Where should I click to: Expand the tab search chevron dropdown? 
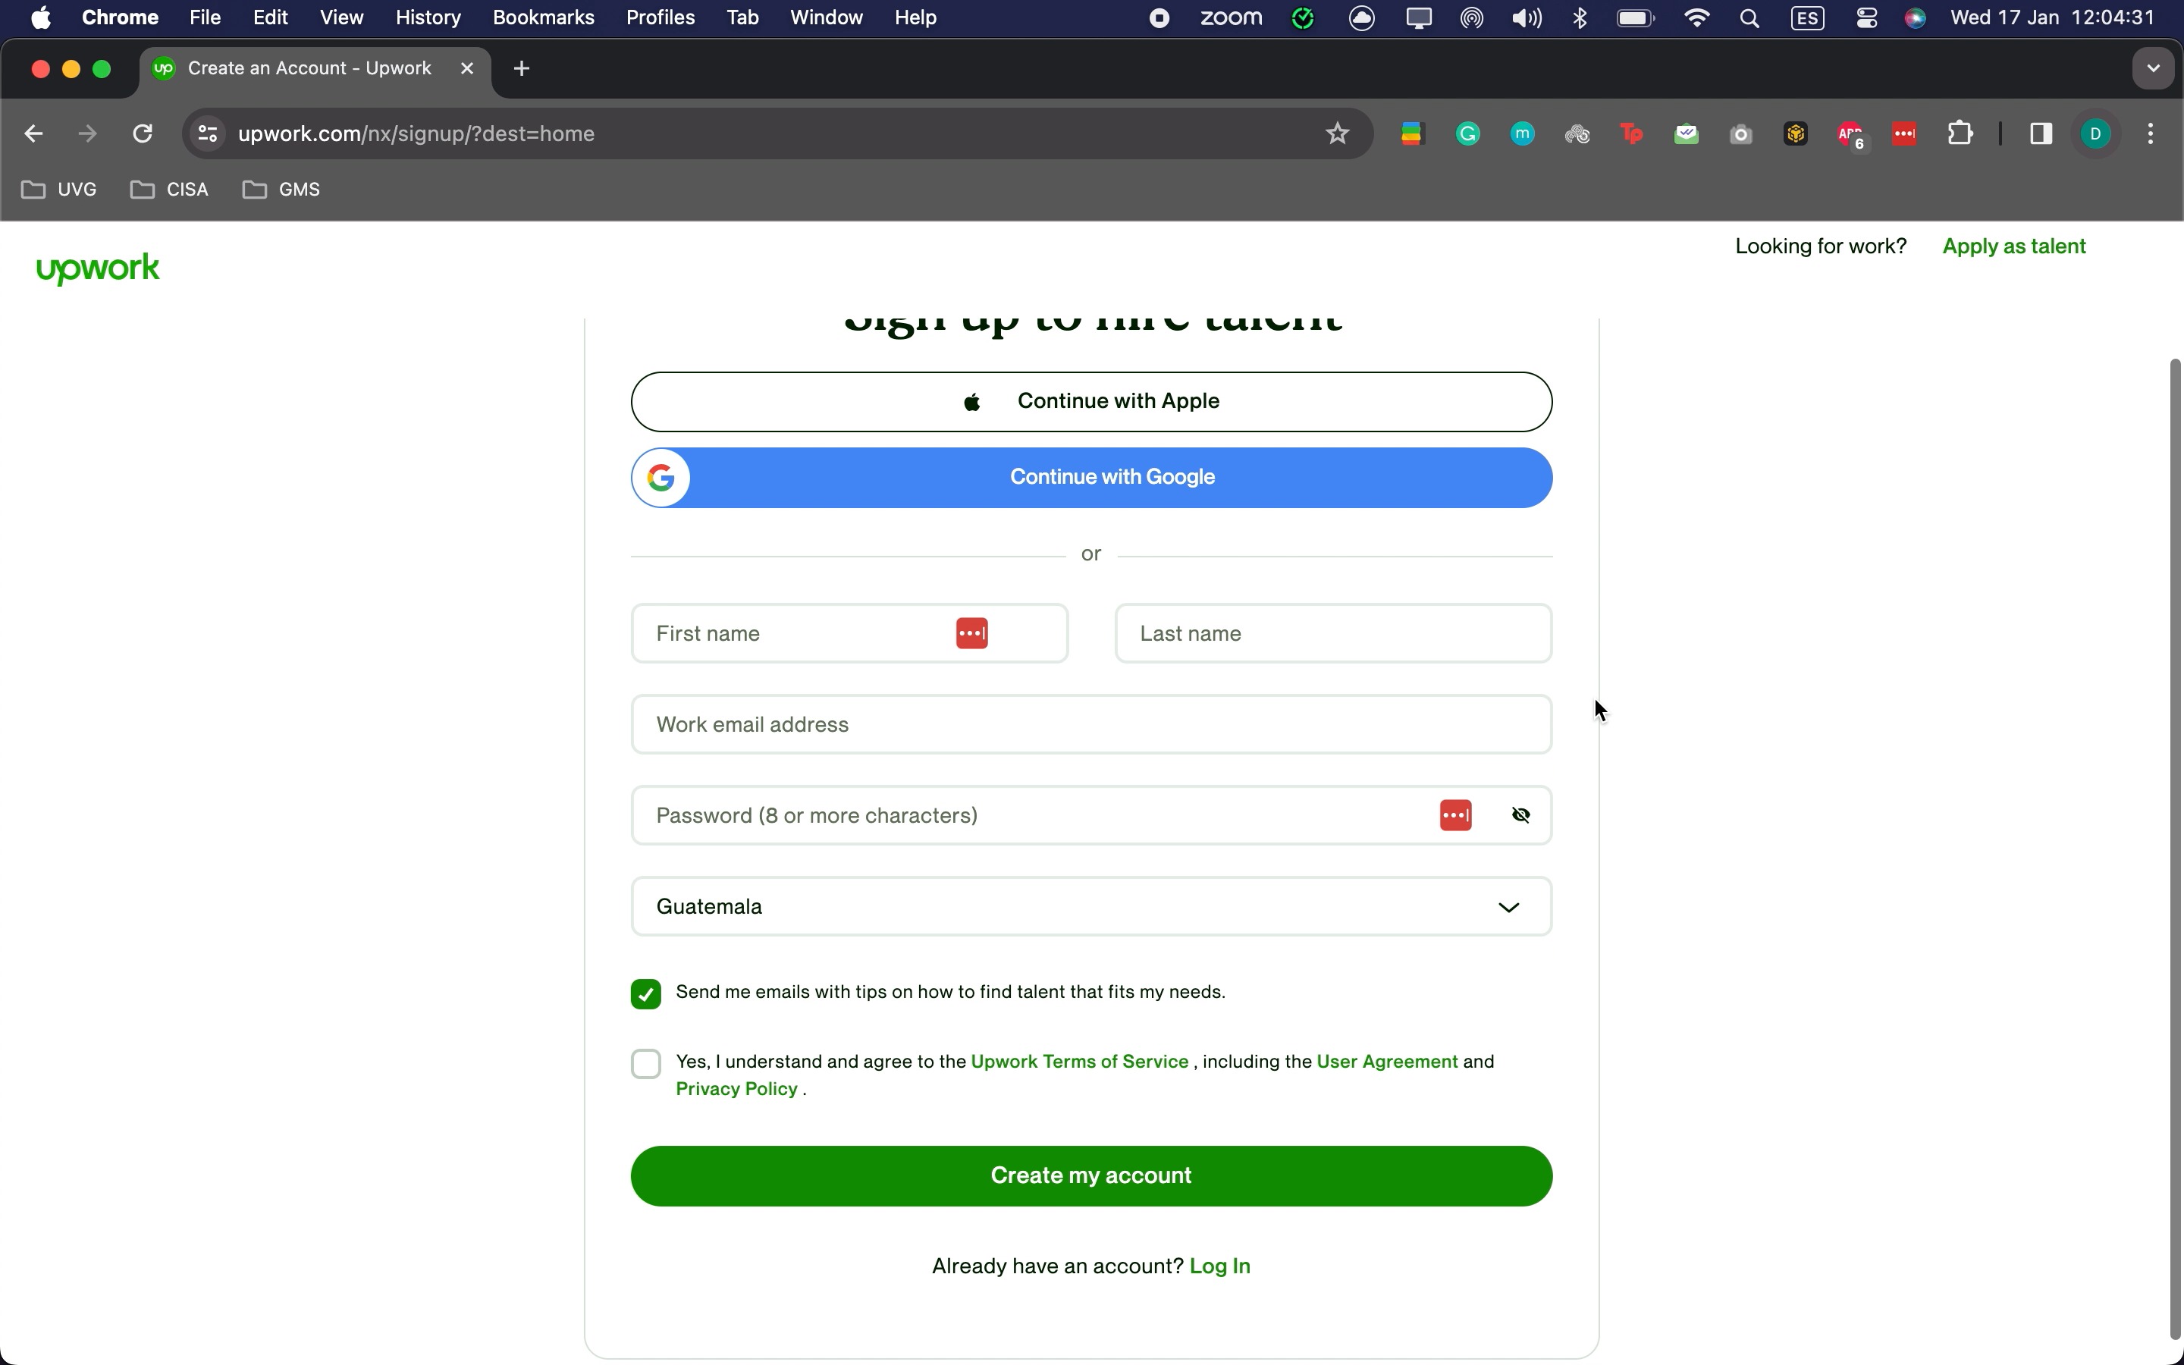(x=2154, y=68)
